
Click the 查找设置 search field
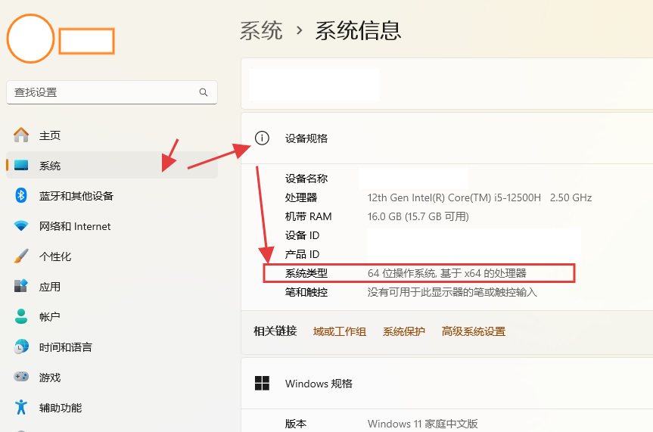[x=112, y=92]
